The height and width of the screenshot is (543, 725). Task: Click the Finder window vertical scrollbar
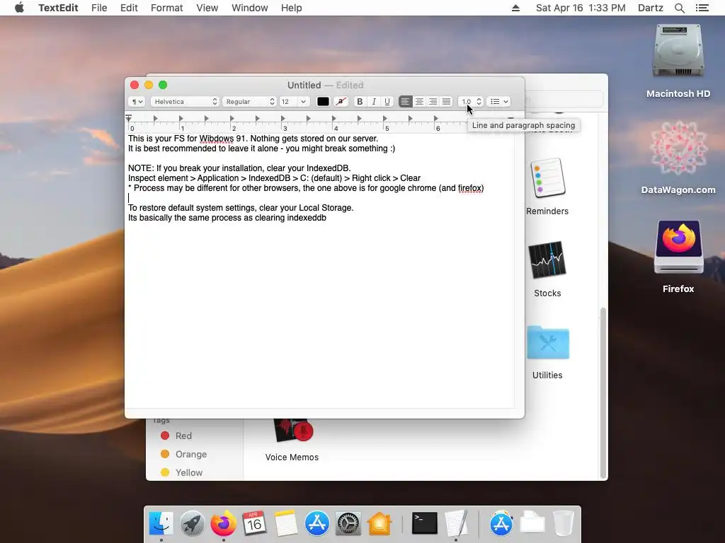[x=603, y=392]
